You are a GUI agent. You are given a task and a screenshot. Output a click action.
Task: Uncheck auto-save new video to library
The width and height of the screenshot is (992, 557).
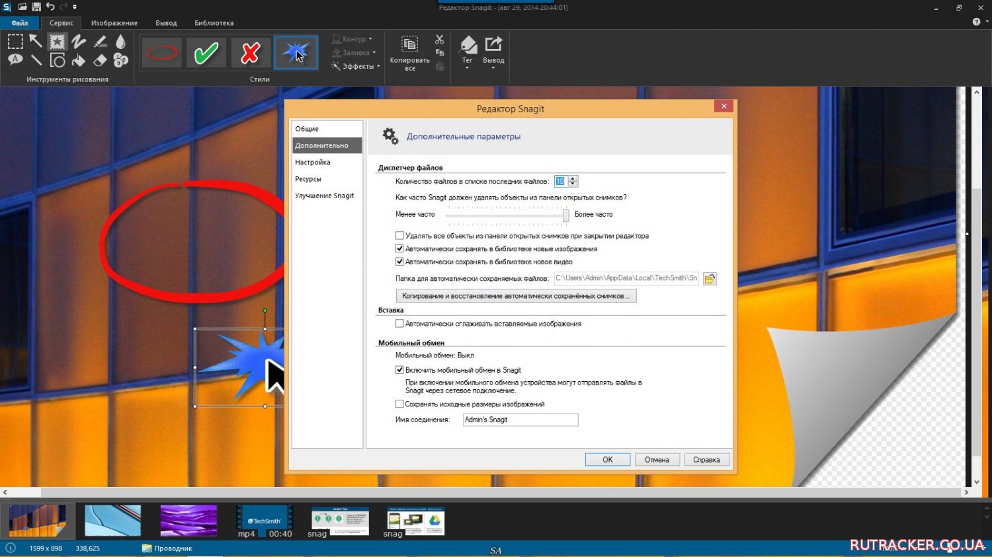click(399, 262)
